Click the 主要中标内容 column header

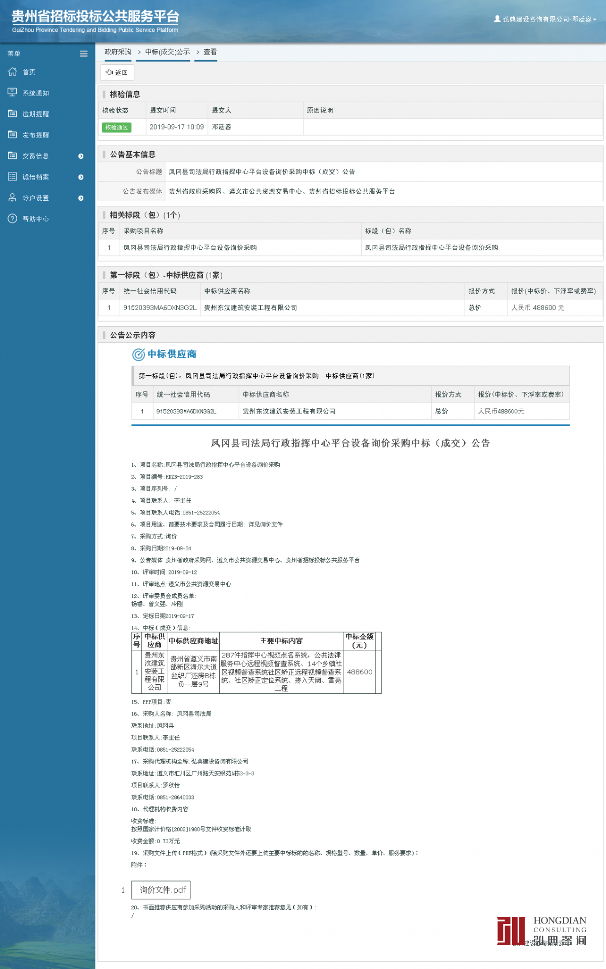tap(281, 641)
